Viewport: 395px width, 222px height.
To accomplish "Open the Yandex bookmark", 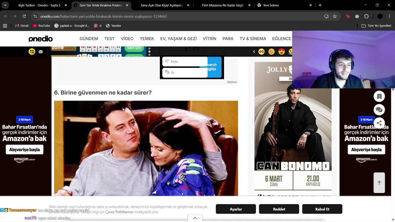I will (x=113, y=26).
